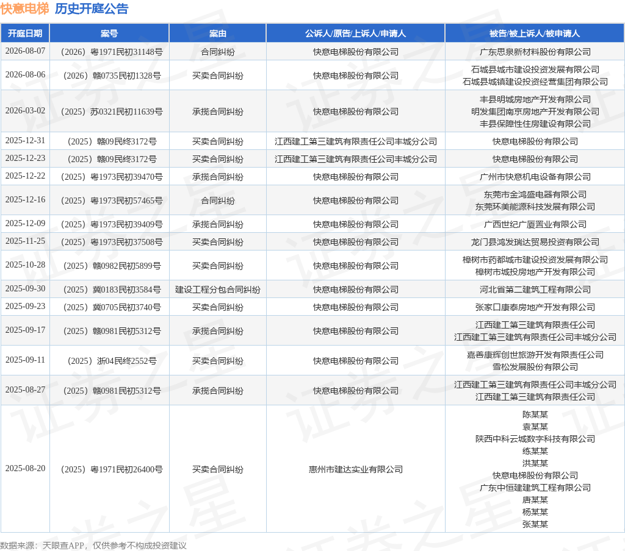Select the 快意电梯 title text
This screenshot has height=551, width=625.
point(24,9)
